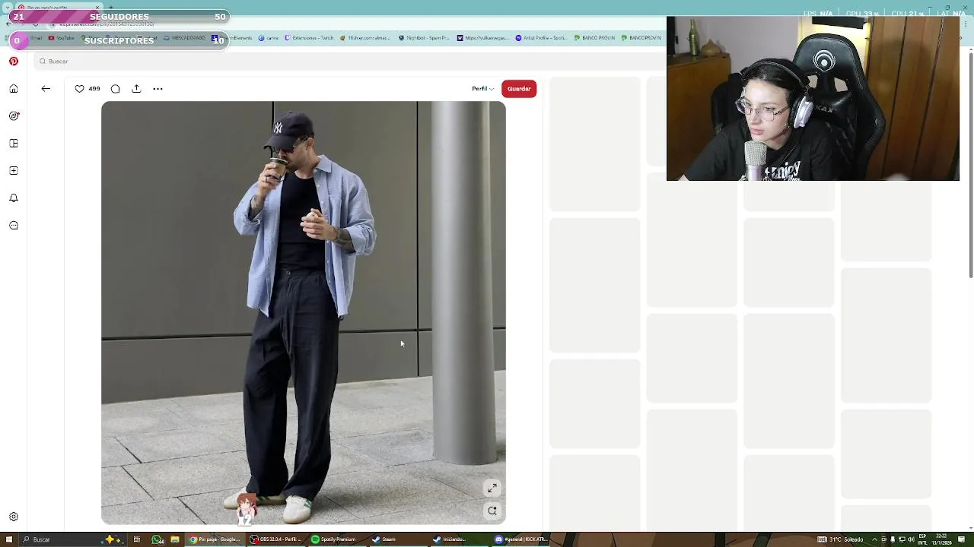
Task: Open Spotify Premium from taskbar
Action: point(333,539)
